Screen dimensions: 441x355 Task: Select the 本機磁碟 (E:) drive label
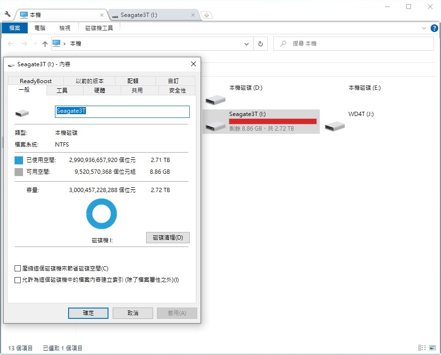tap(364, 88)
